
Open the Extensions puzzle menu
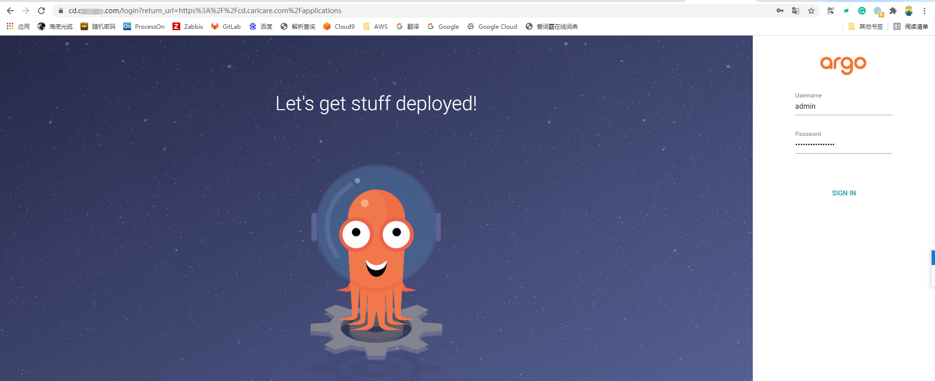click(x=893, y=11)
